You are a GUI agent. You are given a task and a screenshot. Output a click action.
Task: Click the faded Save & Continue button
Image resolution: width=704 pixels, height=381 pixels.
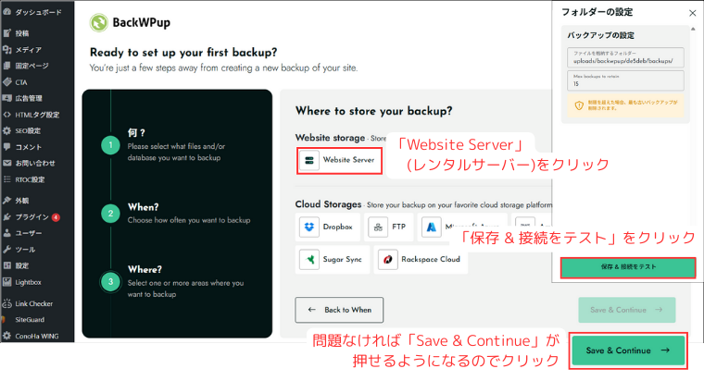point(627,310)
